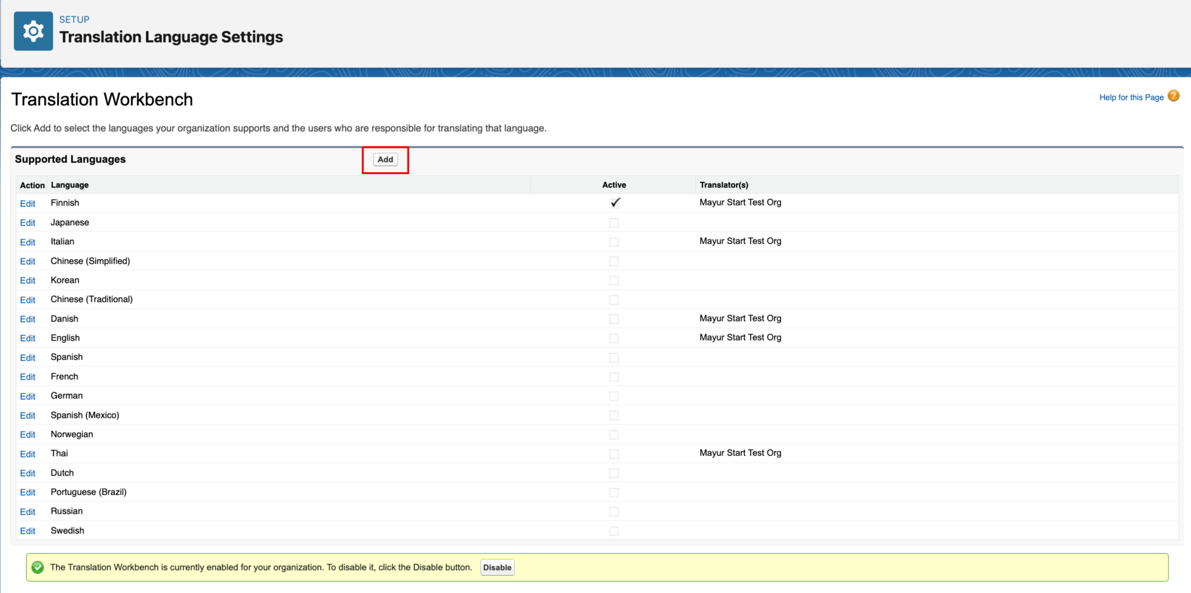Edit the Spanish (Mexico) language entry
Viewport: 1191px width, 593px height.
coord(27,415)
